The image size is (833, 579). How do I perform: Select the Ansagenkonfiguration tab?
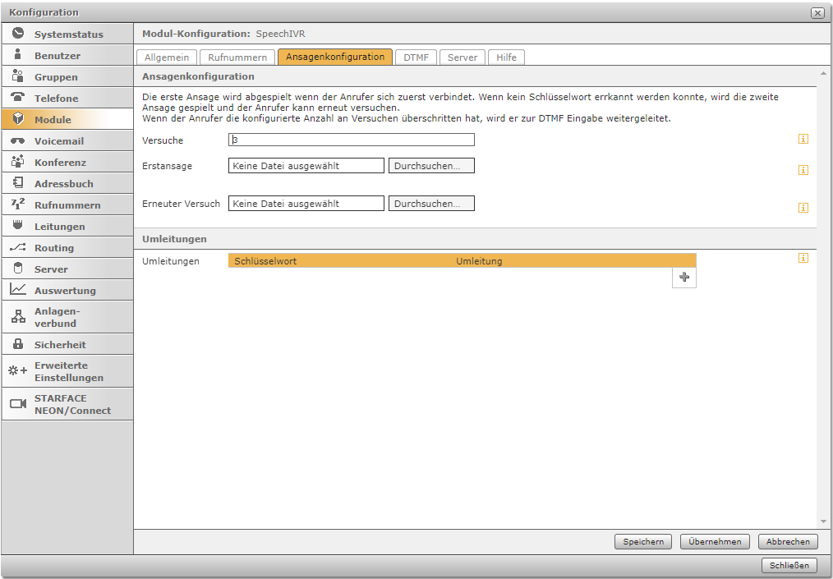[x=335, y=57]
